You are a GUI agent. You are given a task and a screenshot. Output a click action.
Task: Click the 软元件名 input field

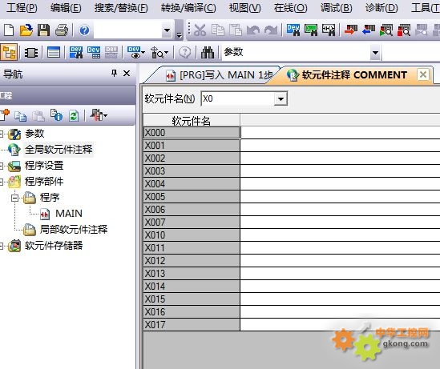[238, 98]
